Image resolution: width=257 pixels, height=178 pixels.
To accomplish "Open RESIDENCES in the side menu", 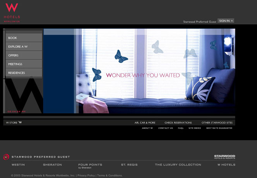I will click(x=24, y=73).
